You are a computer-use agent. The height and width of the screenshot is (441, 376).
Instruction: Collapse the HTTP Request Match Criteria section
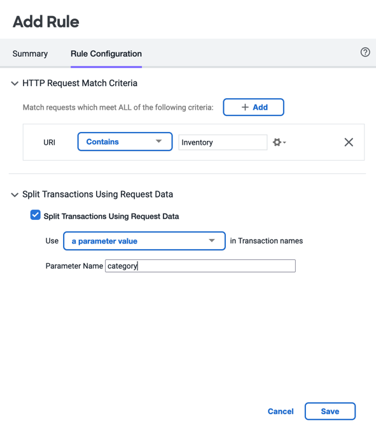(15, 83)
